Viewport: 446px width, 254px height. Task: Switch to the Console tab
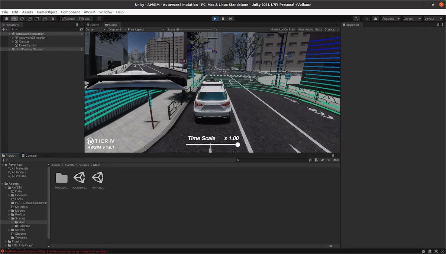click(29, 156)
